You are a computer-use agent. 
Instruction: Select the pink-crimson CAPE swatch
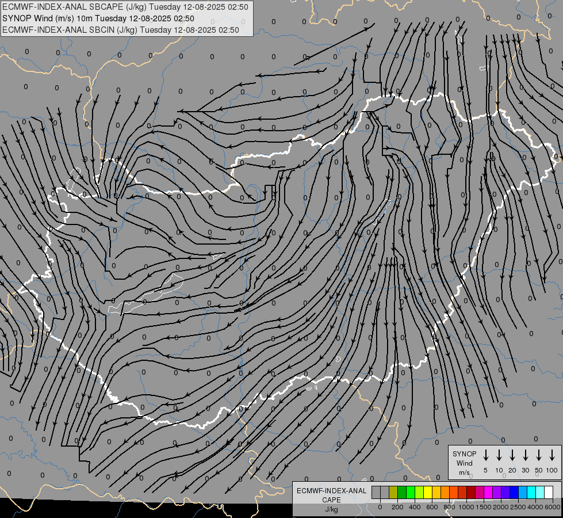480,492
